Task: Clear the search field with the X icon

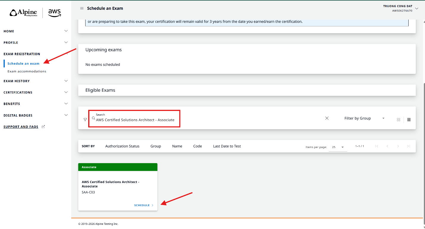Action: (327, 118)
